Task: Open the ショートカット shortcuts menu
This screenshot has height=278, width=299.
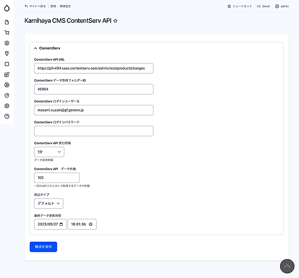Action: [x=239, y=6]
